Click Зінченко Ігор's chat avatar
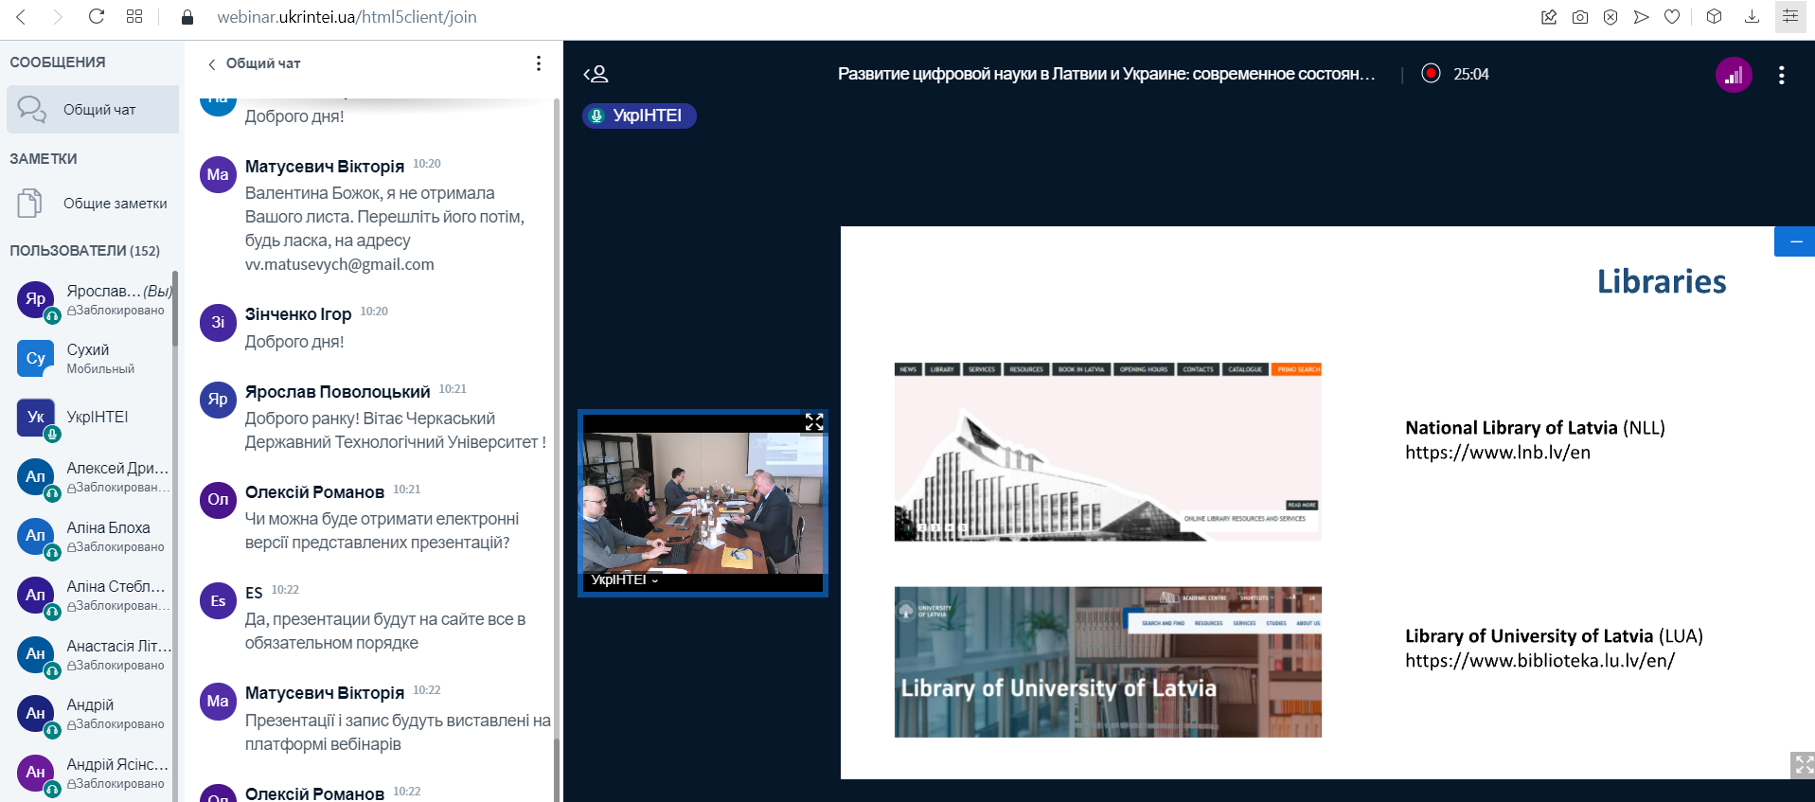 218,322
